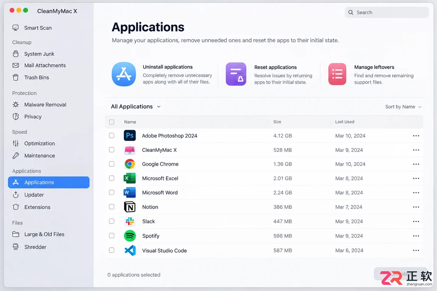Click the pink Manage leftovers icon
Screen dimensions: 437x291
337,74
